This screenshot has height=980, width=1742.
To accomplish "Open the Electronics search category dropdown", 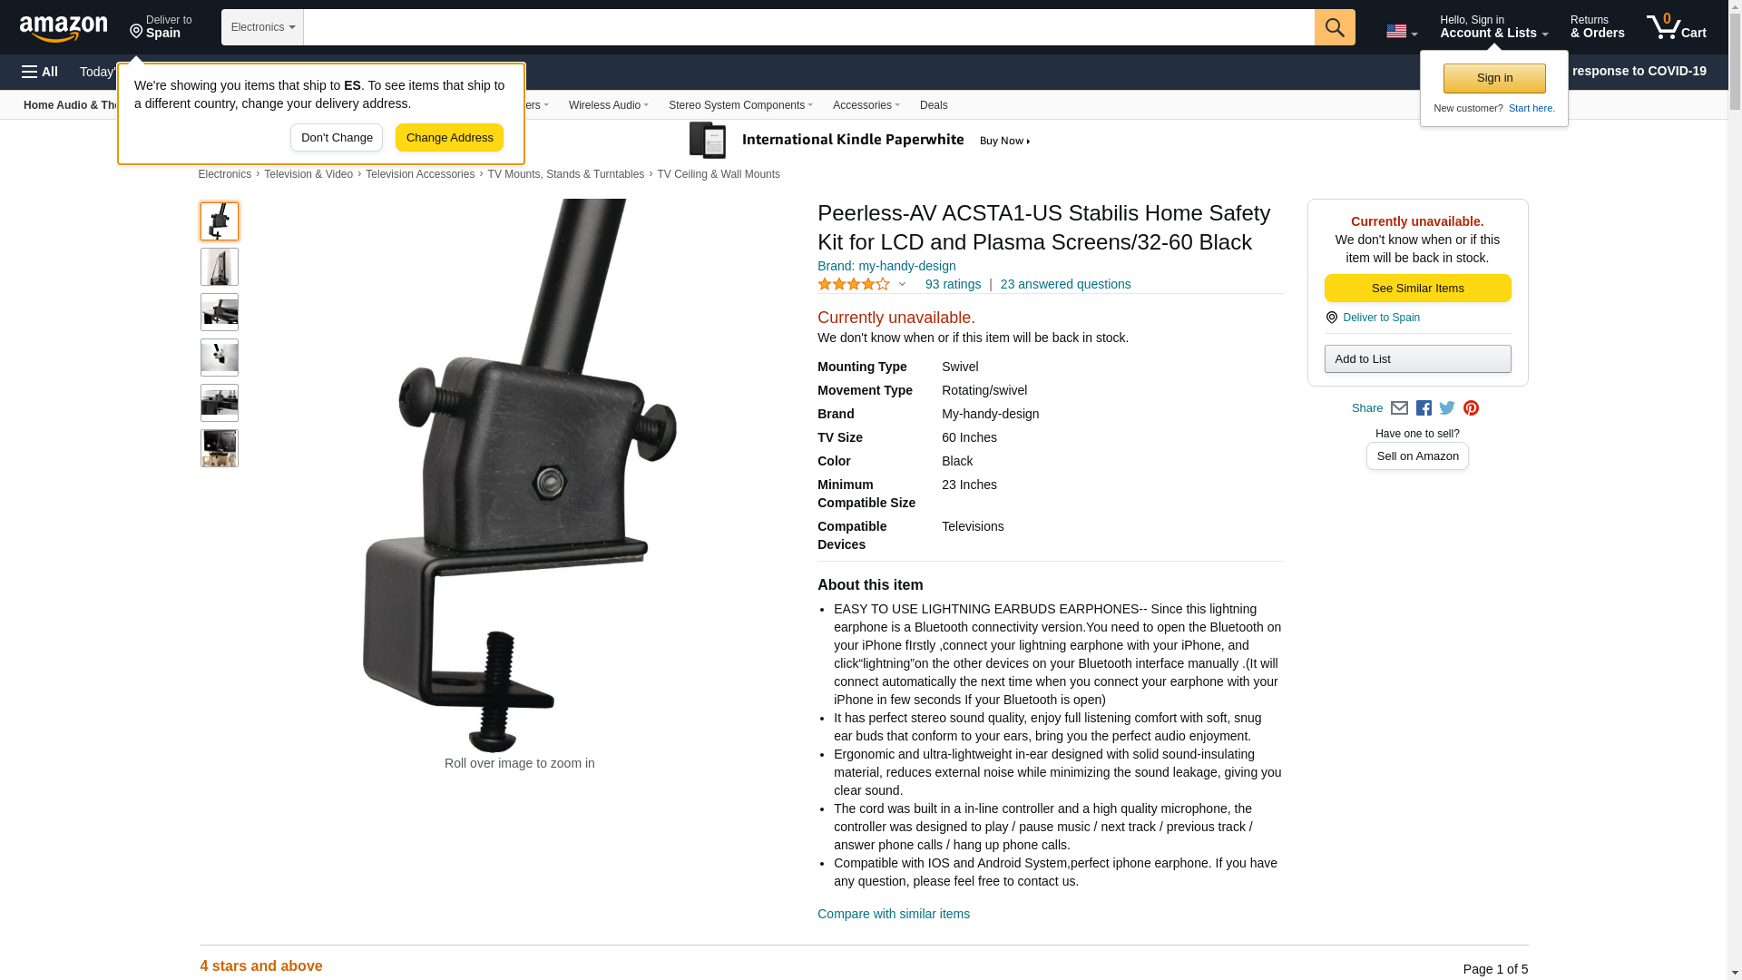I will (x=262, y=27).
